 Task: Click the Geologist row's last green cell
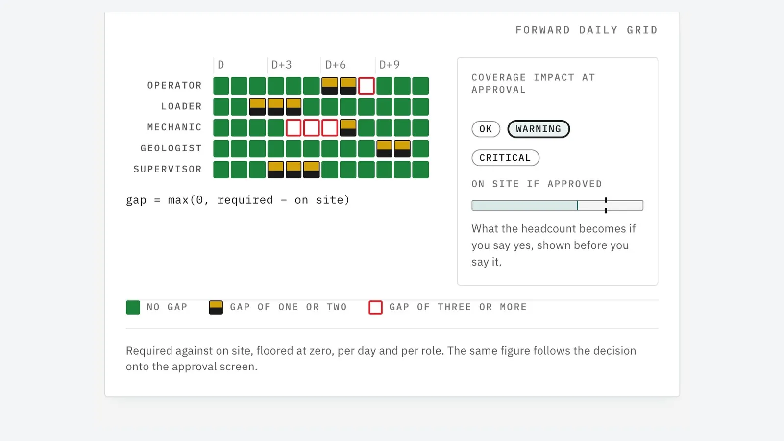420,148
